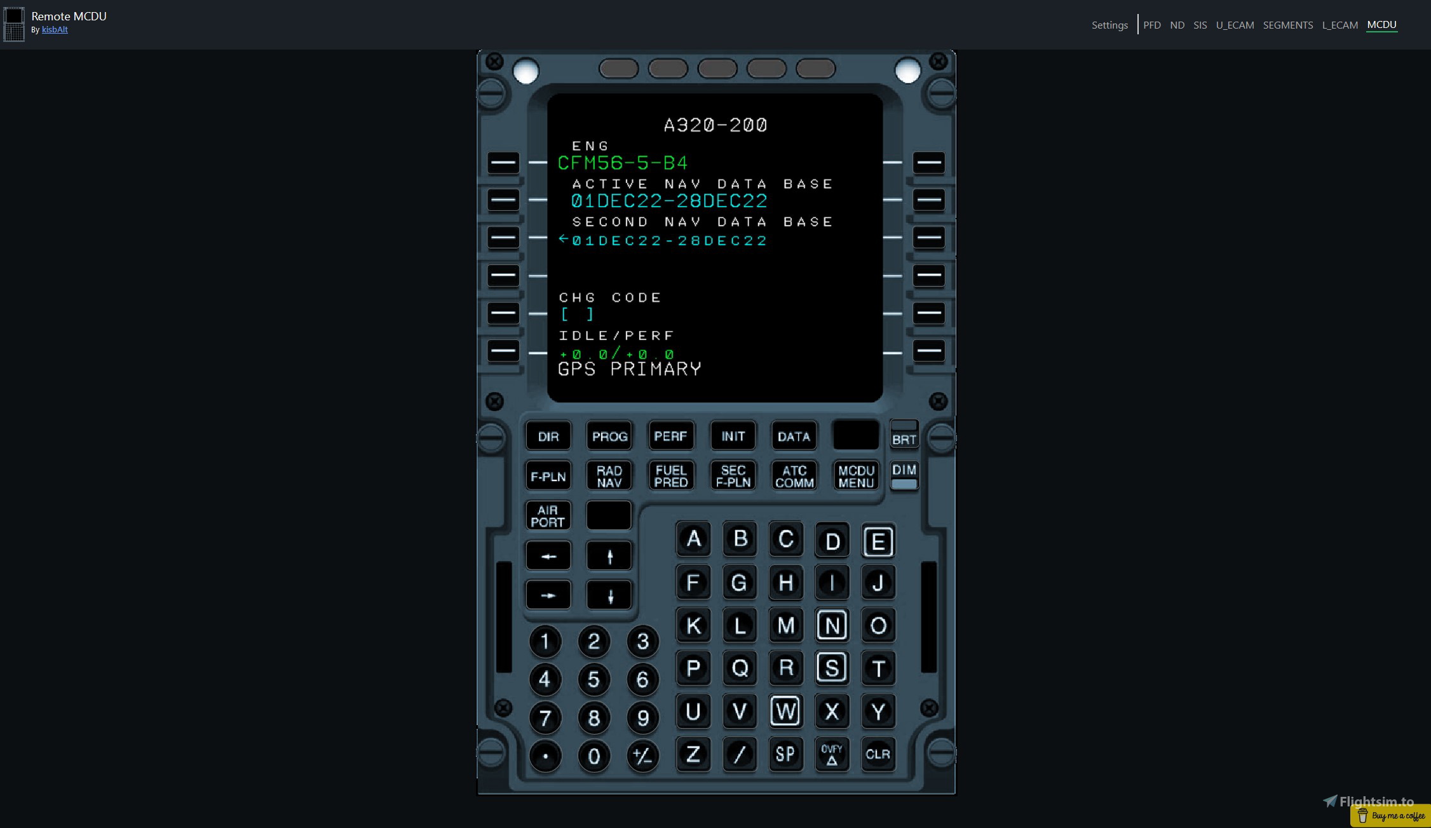1431x828 pixels.
Task: Open the PERF page
Action: pyautogui.click(x=671, y=436)
